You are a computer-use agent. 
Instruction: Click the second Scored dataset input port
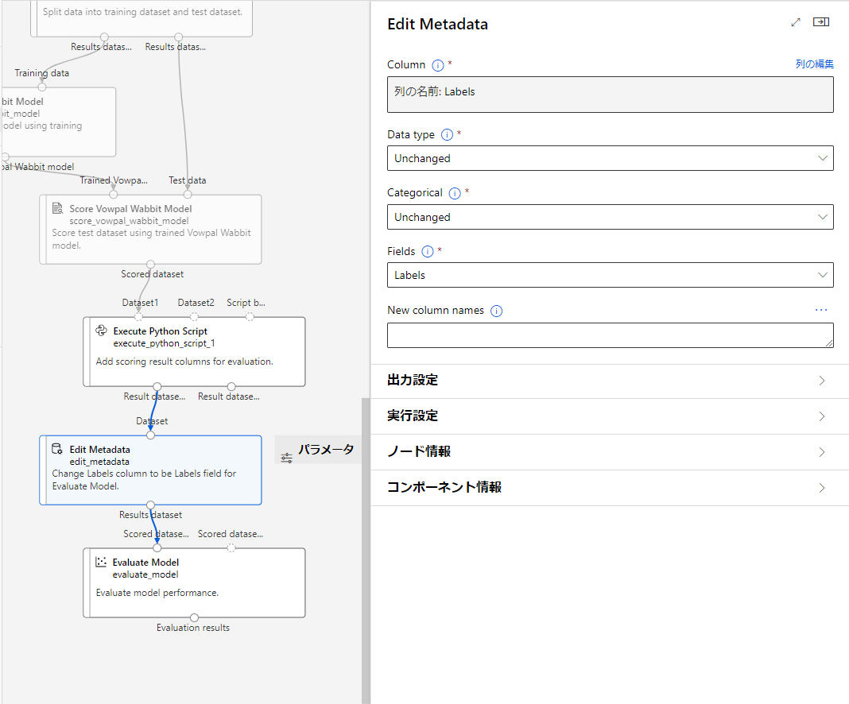coord(231,548)
